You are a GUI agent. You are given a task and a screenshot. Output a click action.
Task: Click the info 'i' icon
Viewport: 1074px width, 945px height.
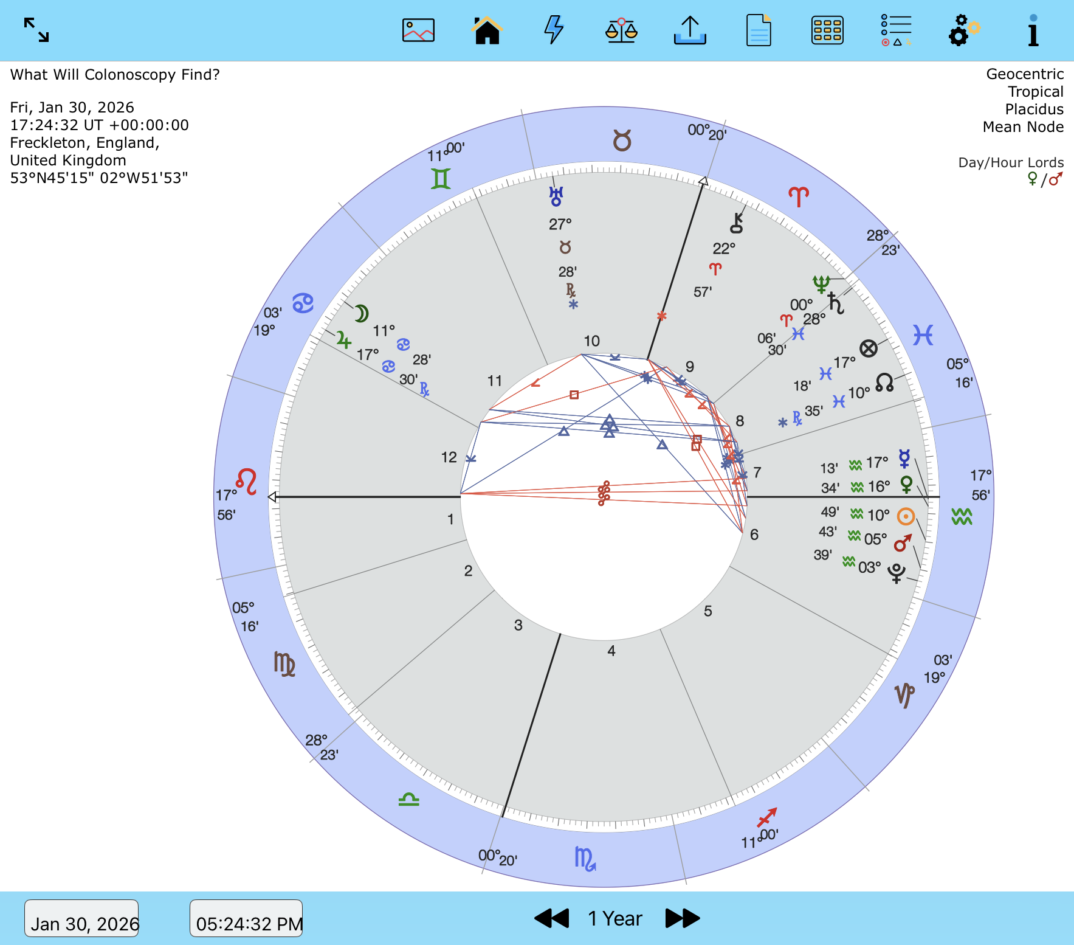click(x=1033, y=30)
